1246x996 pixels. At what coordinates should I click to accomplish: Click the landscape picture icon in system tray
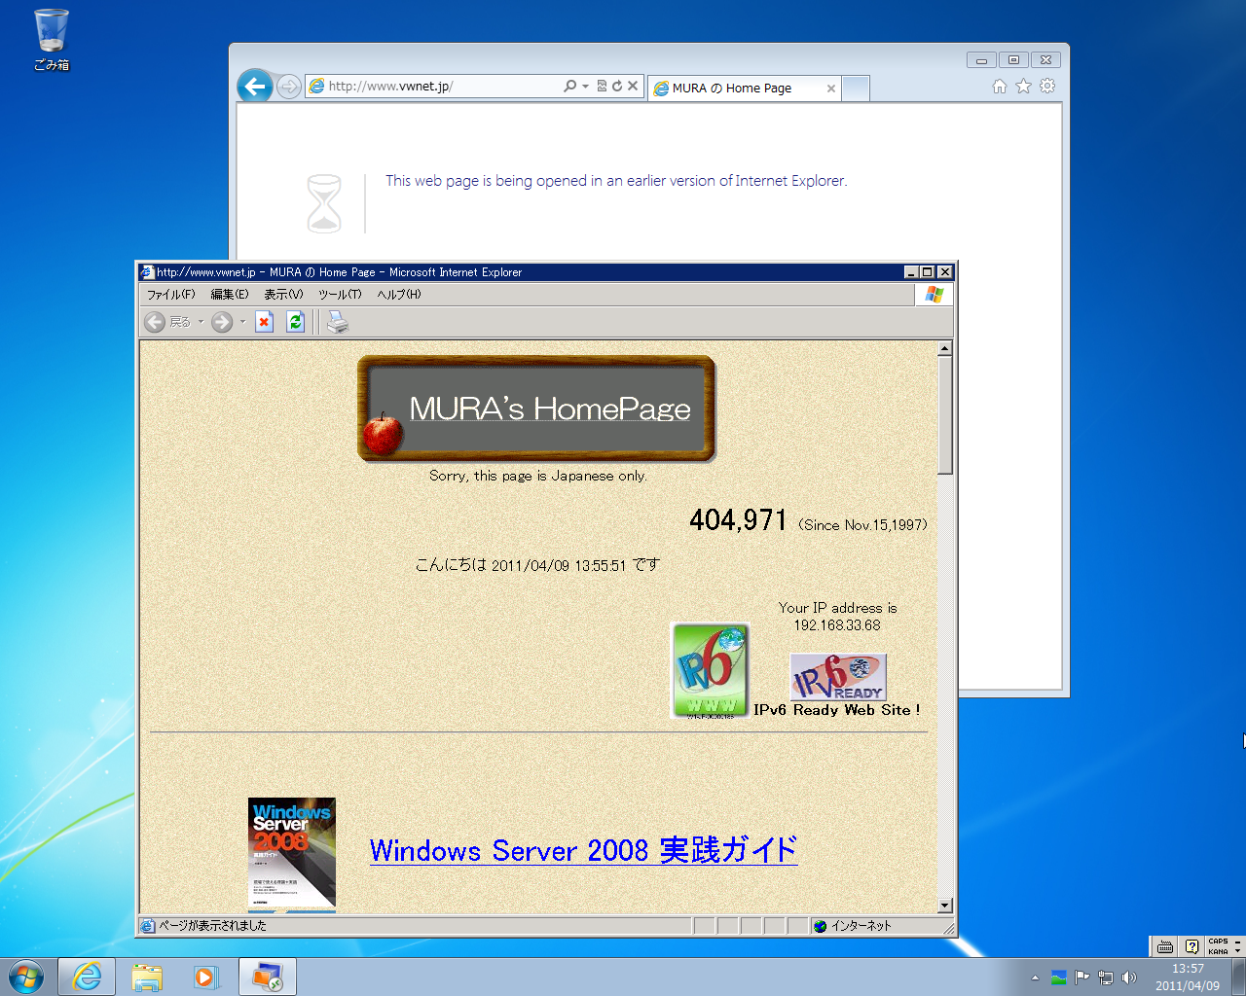(x=1058, y=978)
